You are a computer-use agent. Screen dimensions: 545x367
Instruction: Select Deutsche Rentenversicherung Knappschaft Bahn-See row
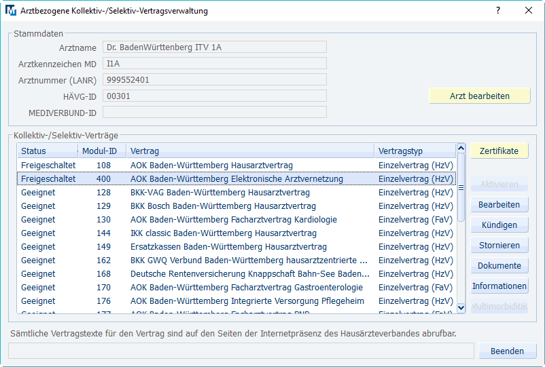[236, 273]
